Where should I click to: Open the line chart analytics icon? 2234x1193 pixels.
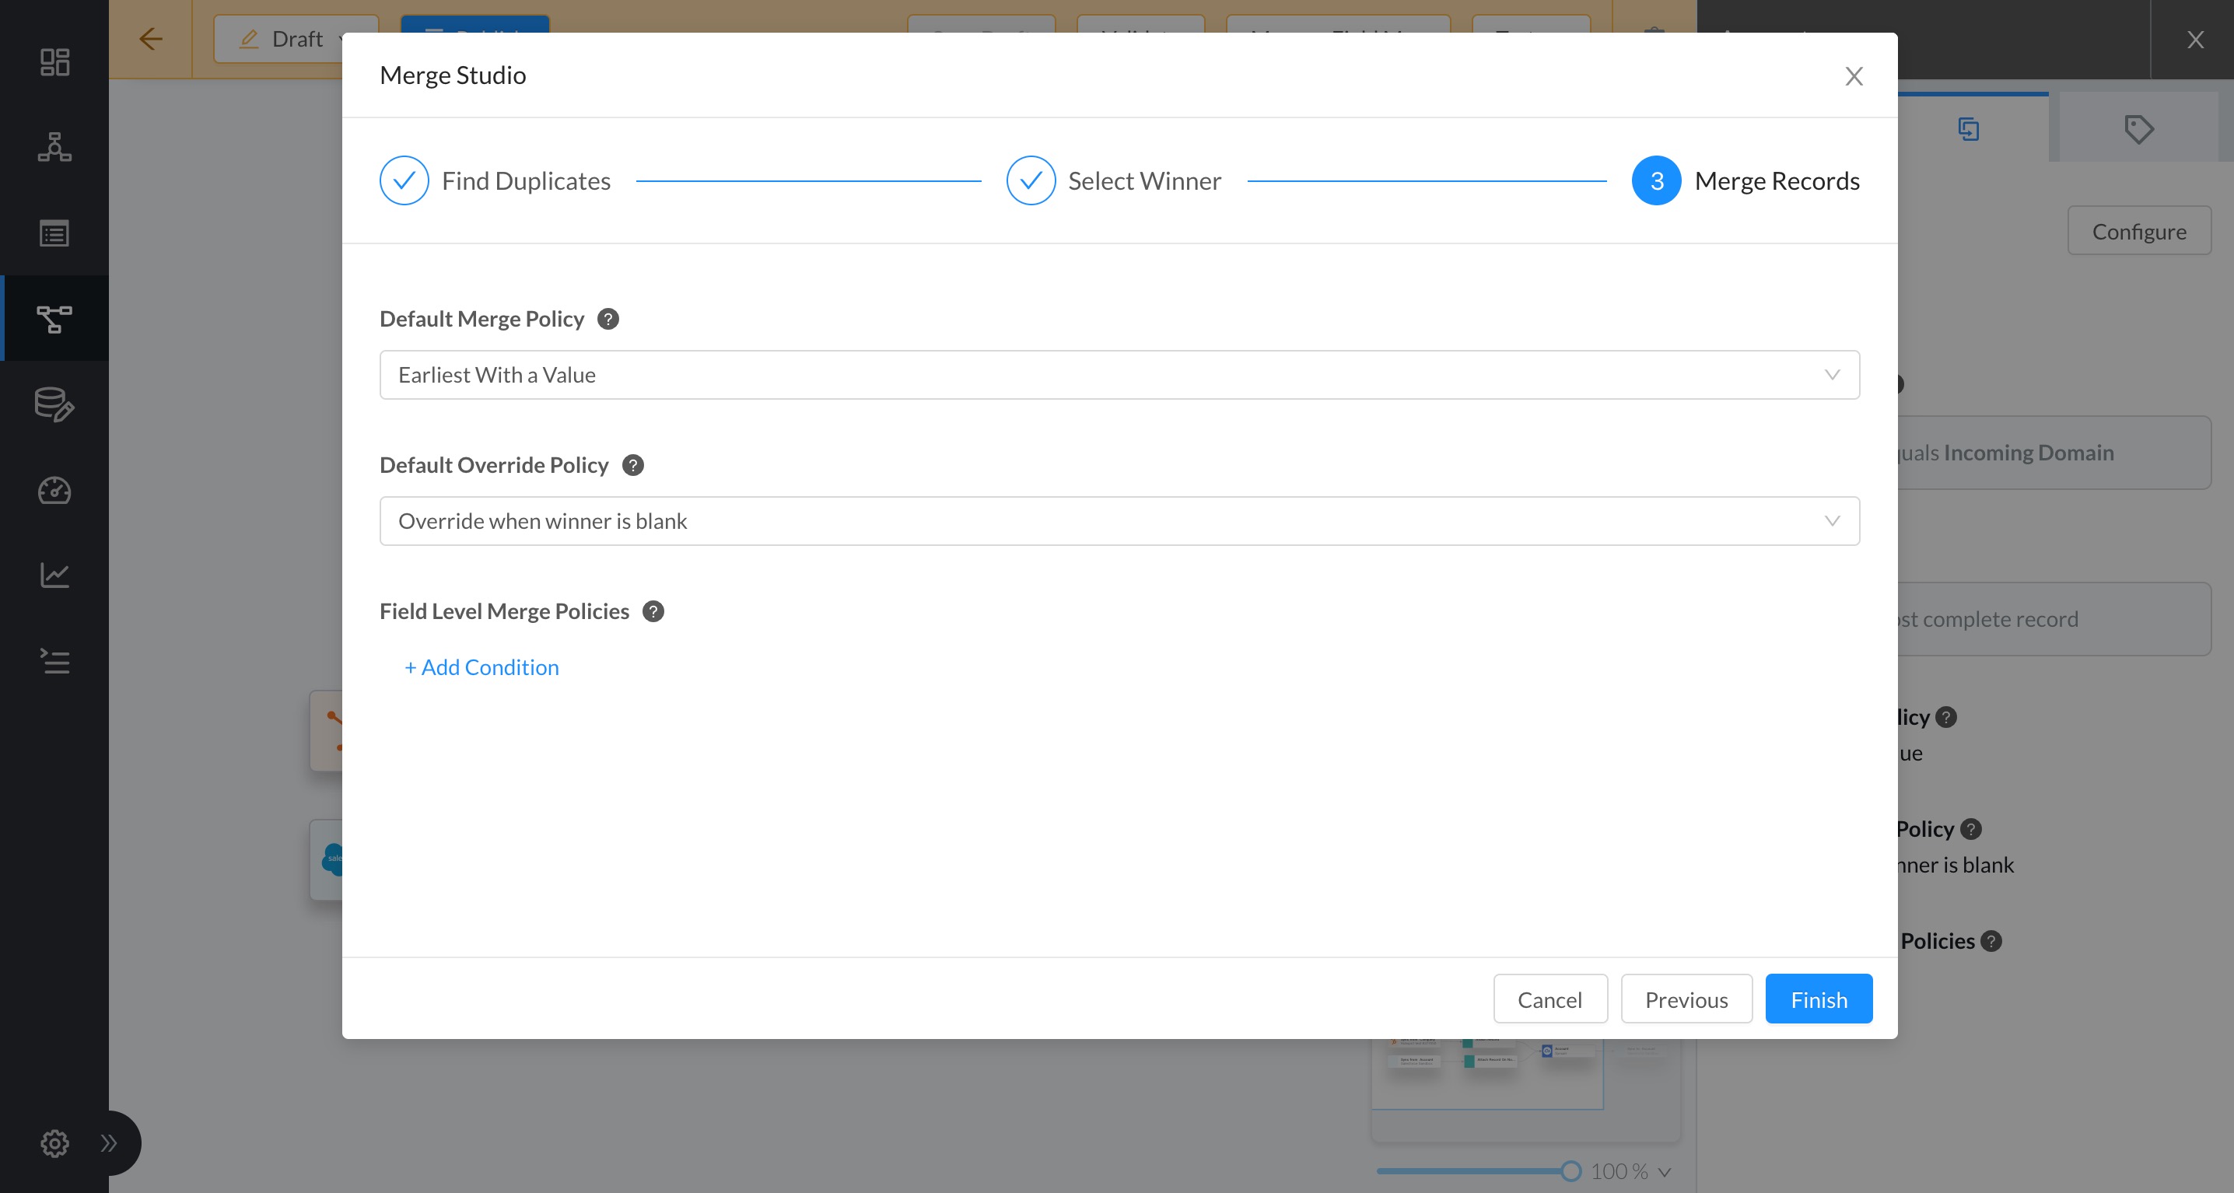coord(54,575)
